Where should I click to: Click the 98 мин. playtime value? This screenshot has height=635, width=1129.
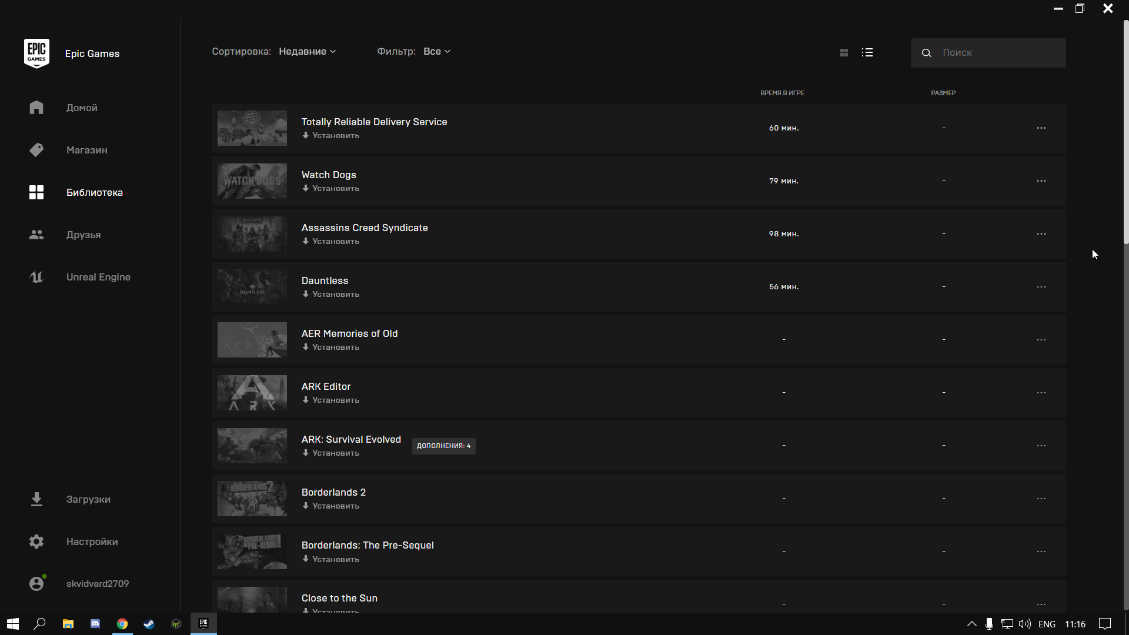(x=784, y=234)
